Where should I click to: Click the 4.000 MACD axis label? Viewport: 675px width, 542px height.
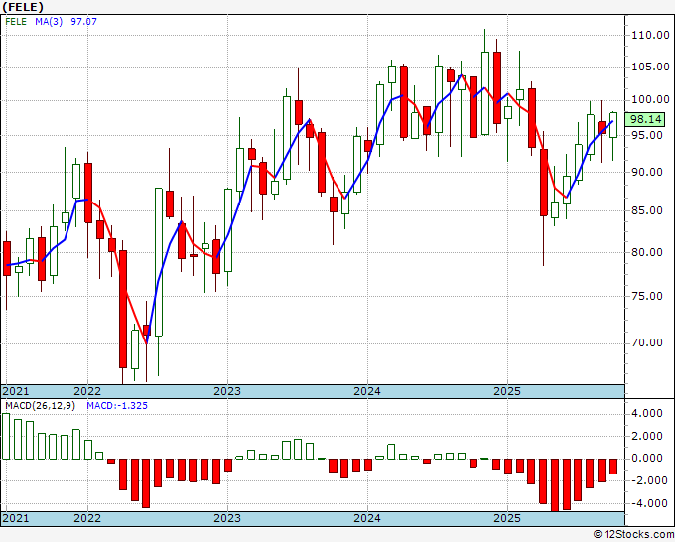coord(647,413)
